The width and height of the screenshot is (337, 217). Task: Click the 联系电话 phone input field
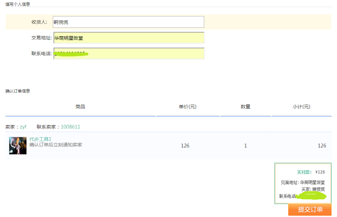coord(129,53)
